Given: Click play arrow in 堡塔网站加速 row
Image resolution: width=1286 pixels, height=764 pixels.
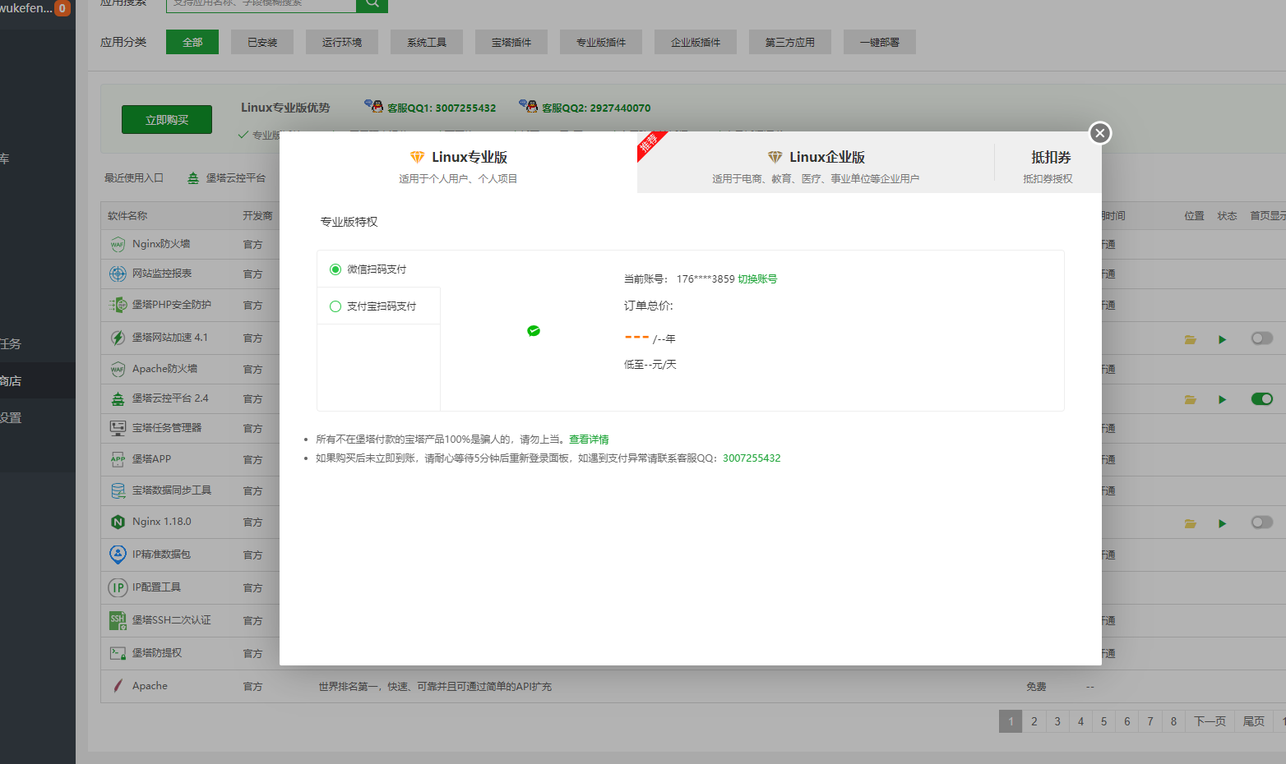Looking at the screenshot, I should 1223,339.
